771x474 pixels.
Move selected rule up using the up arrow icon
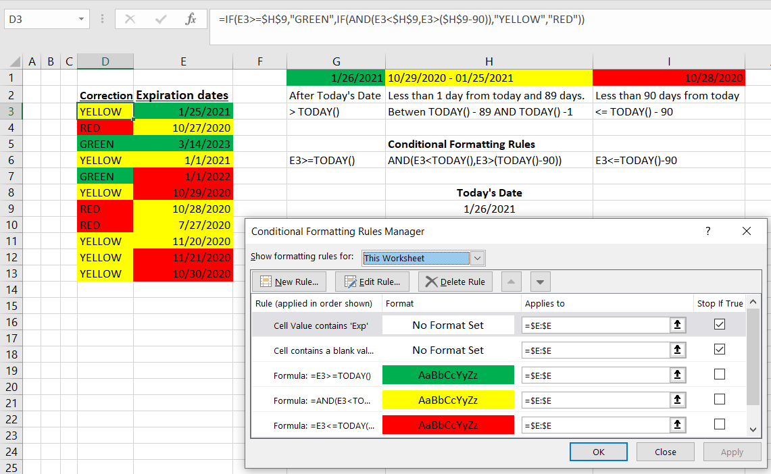coord(511,281)
